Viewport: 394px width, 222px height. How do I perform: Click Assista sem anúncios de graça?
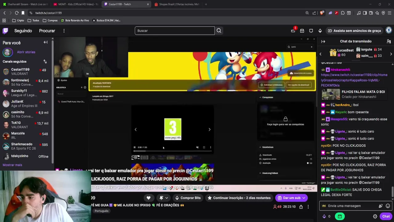354,31
